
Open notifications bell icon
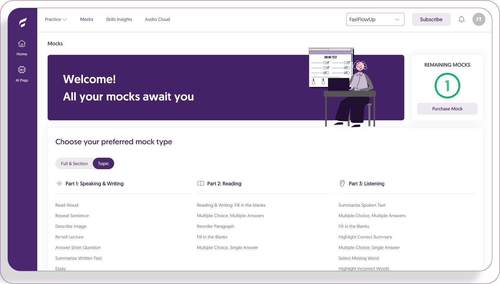coord(461,19)
